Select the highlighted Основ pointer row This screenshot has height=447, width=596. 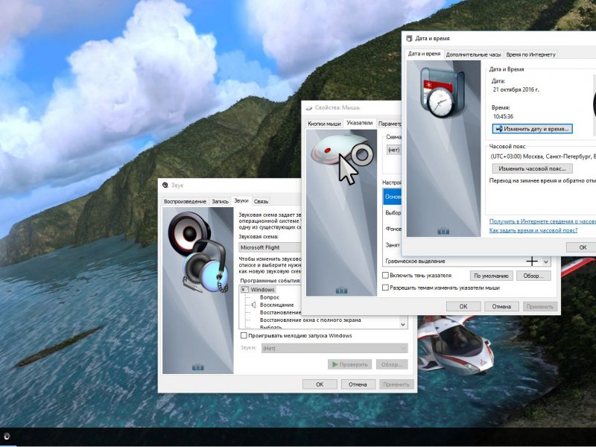click(x=393, y=197)
